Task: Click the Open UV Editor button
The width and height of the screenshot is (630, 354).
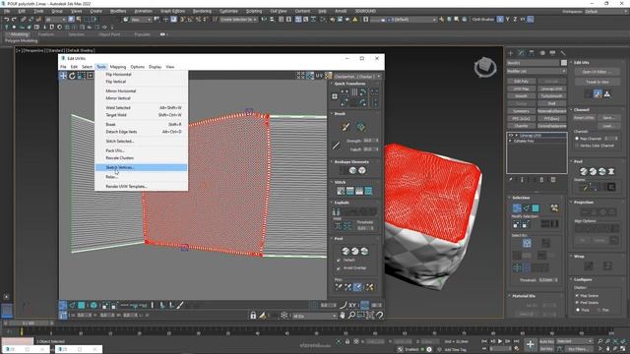Action: tap(598, 72)
